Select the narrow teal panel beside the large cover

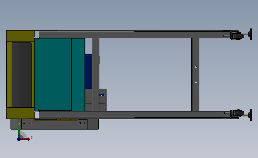coord(78,75)
